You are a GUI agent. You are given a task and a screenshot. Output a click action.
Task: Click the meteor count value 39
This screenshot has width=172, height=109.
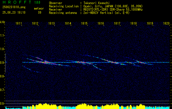(40, 13)
